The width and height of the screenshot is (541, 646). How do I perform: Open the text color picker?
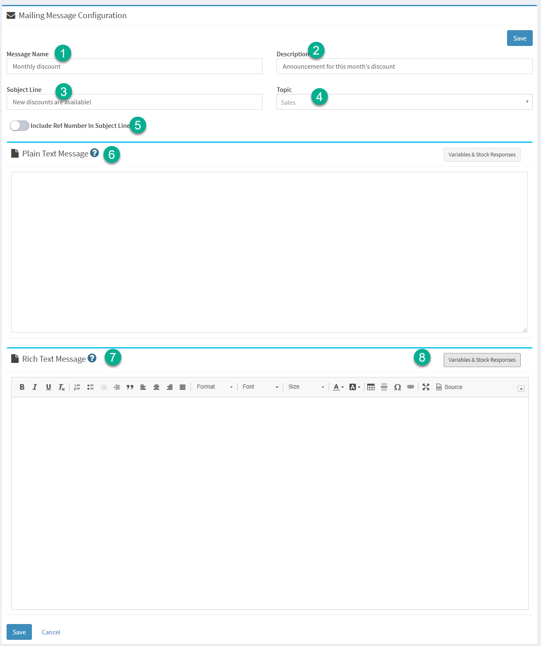pyautogui.click(x=339, y=387)
